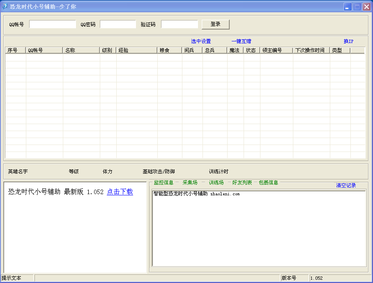Screen dimensions: 373x283
Task: Sort by the 序号 column header
Action: tap(16, 50)
